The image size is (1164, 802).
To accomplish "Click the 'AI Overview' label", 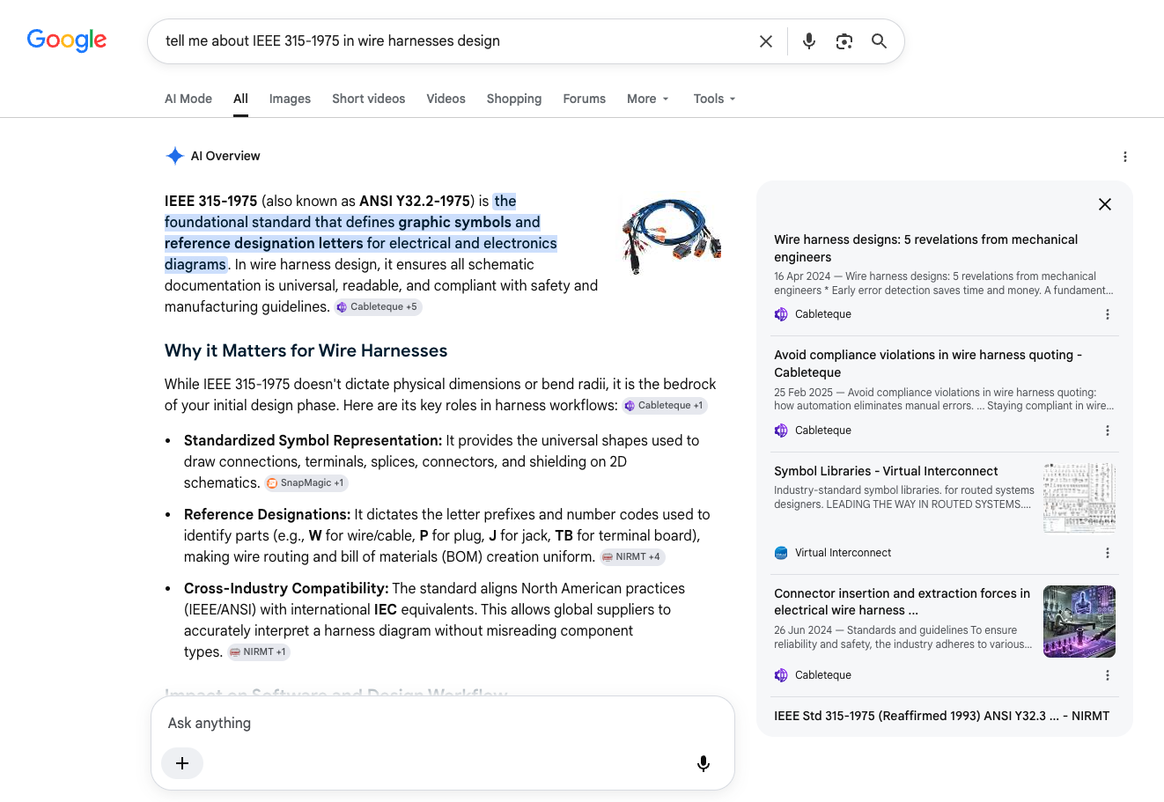I will point(225,156).
